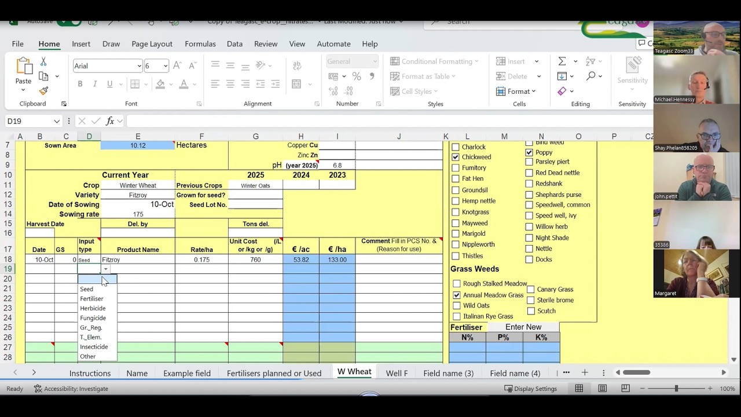Tick the Docks checkbox
741x417 pixels.
click(x=529, y=259)
